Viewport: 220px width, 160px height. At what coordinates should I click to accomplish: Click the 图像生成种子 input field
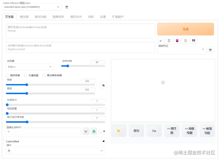(43, 131)
